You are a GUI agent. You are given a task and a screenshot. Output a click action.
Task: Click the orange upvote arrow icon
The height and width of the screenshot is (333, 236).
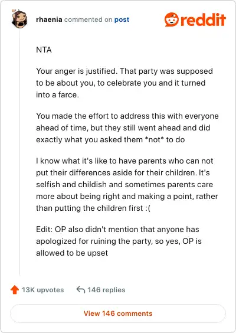point(15,290)
